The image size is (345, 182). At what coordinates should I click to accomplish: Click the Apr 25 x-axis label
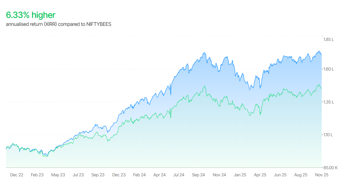click(260, 175)
